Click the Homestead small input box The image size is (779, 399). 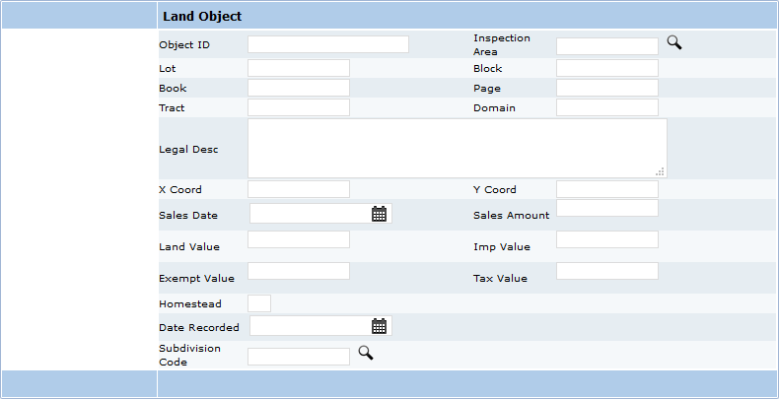click(x=258, y=303)
